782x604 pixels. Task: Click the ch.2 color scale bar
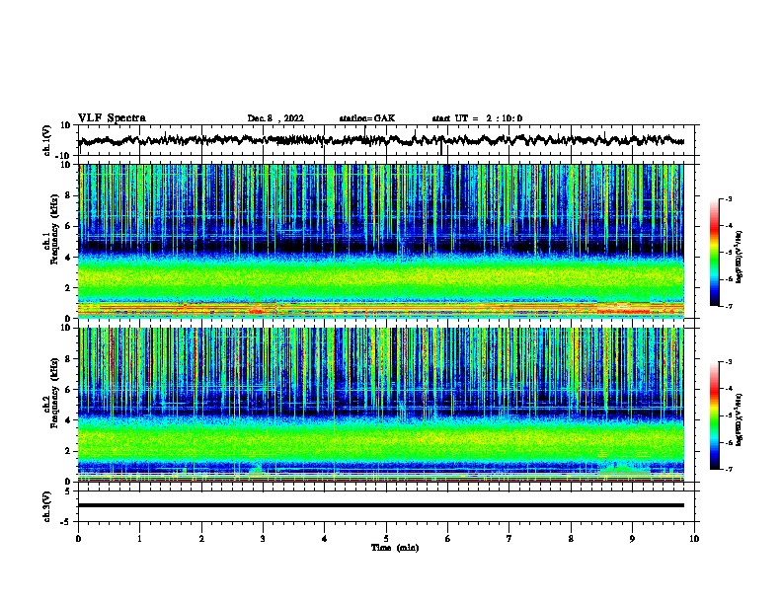coord(715,415)
